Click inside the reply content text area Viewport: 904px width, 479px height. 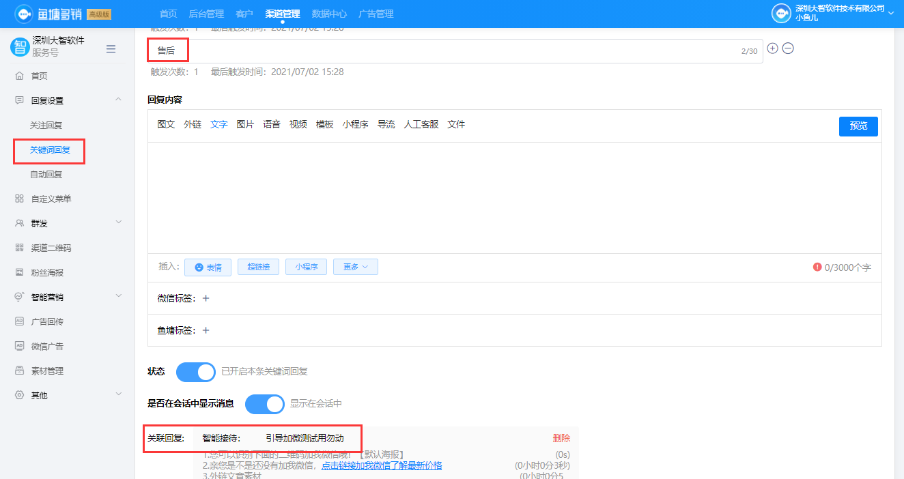click(x=514, y=198)
